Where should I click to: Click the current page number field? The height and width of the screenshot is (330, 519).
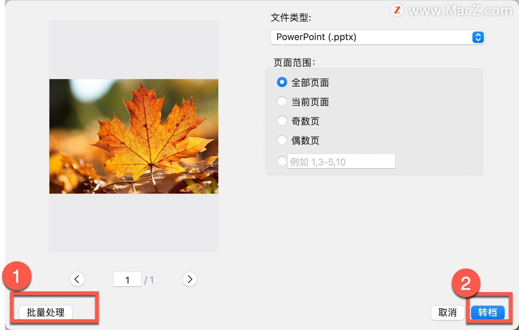click(127, 280)
